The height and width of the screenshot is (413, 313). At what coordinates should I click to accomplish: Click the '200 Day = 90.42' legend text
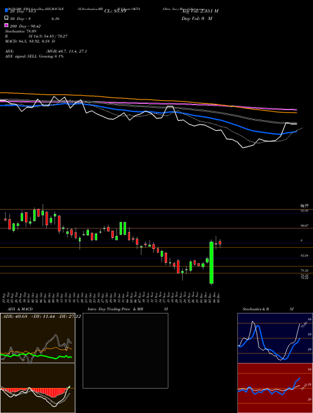point(25,26)
